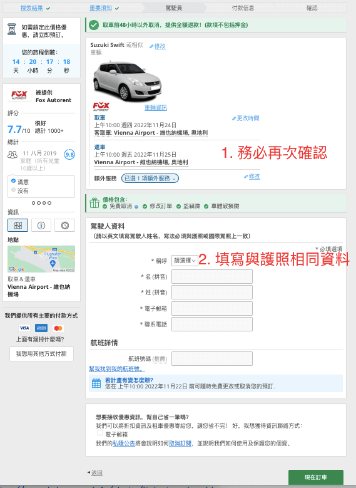Select the 駕駛員 step

click(174, 8)
